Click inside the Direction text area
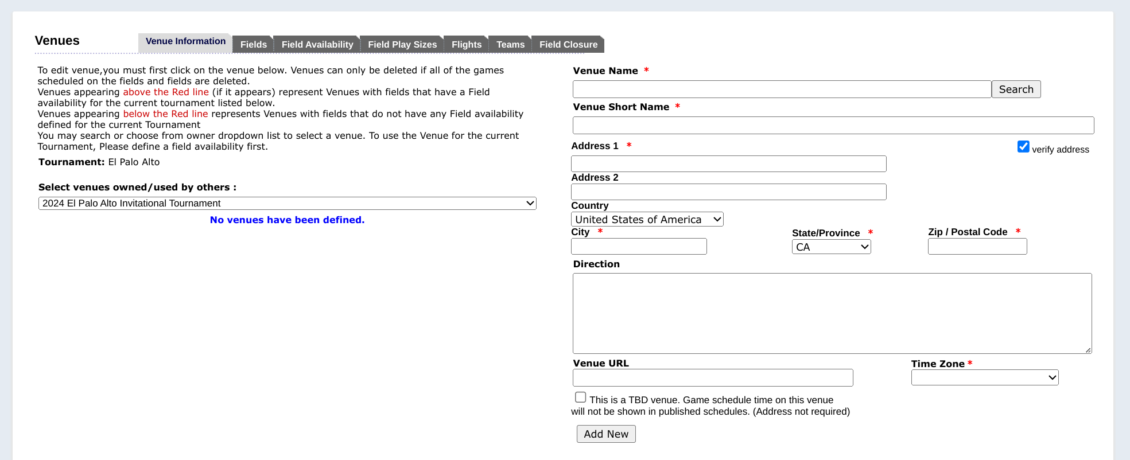1130x460 pixels. pyautogui.click(x=832, y=313)
